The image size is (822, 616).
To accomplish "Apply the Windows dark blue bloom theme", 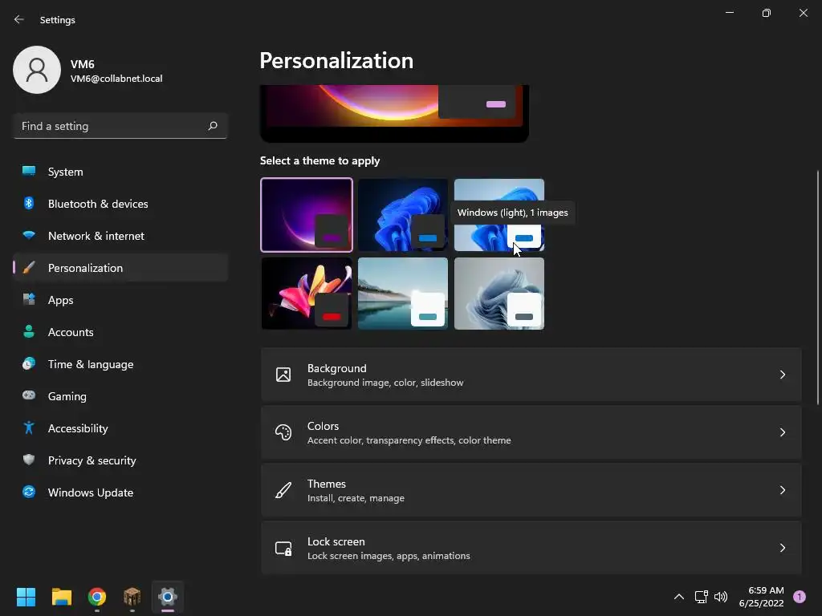I will tap(403, 215).
